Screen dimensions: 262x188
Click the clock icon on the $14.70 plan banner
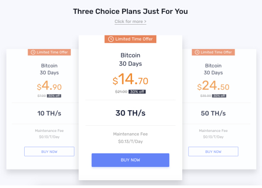click(x=111, y=39)
